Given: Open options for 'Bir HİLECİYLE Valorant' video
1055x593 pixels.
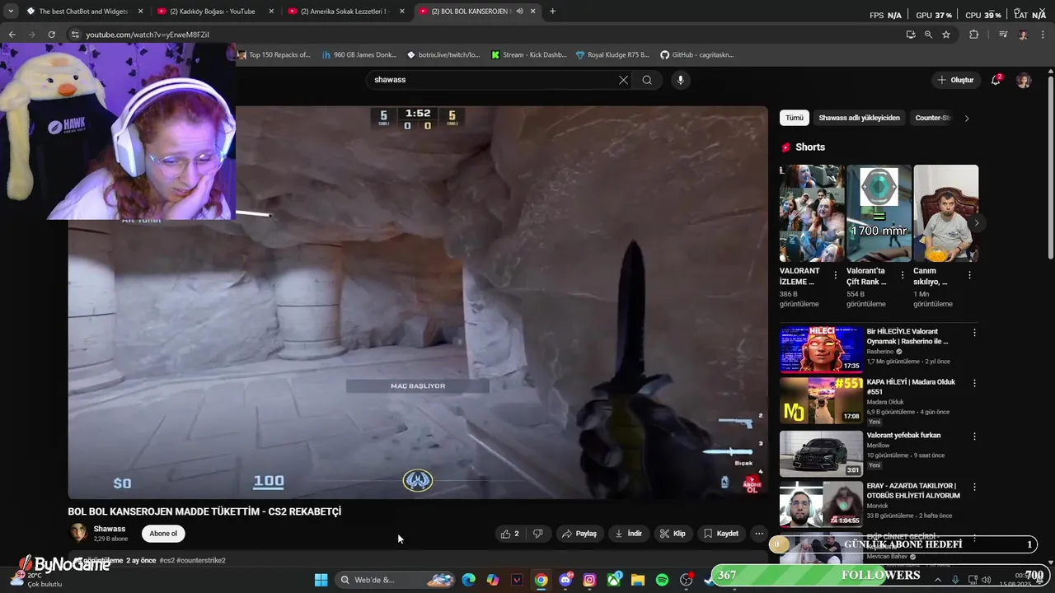Looking at the screenshot, I should pyautogui.click(x=974, y=333).
